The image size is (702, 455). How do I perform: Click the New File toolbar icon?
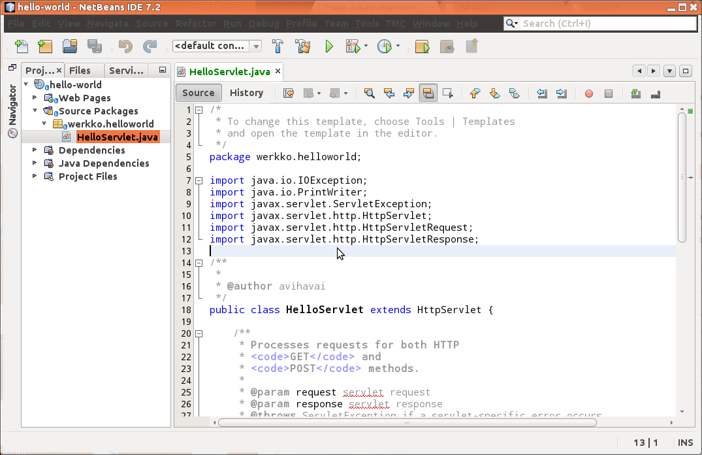click(x=22, y=46)
